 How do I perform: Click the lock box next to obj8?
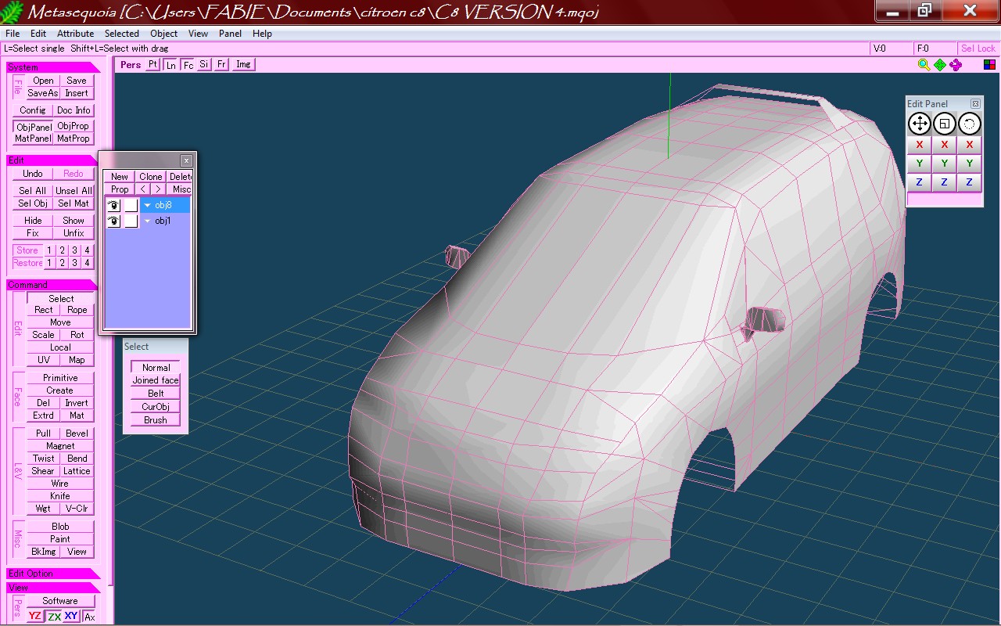point(131,205)
